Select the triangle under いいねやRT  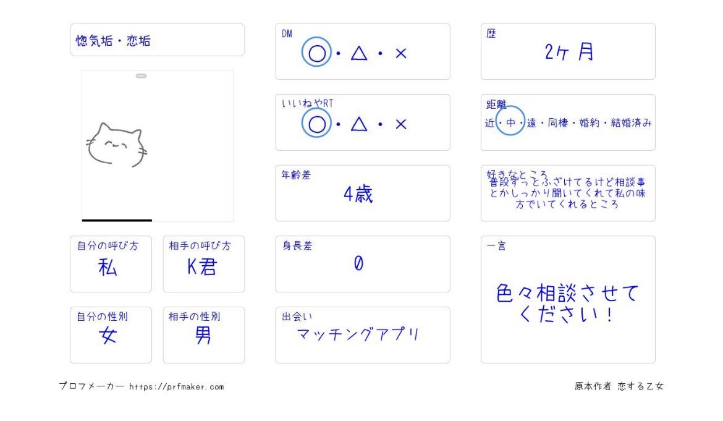359,124
